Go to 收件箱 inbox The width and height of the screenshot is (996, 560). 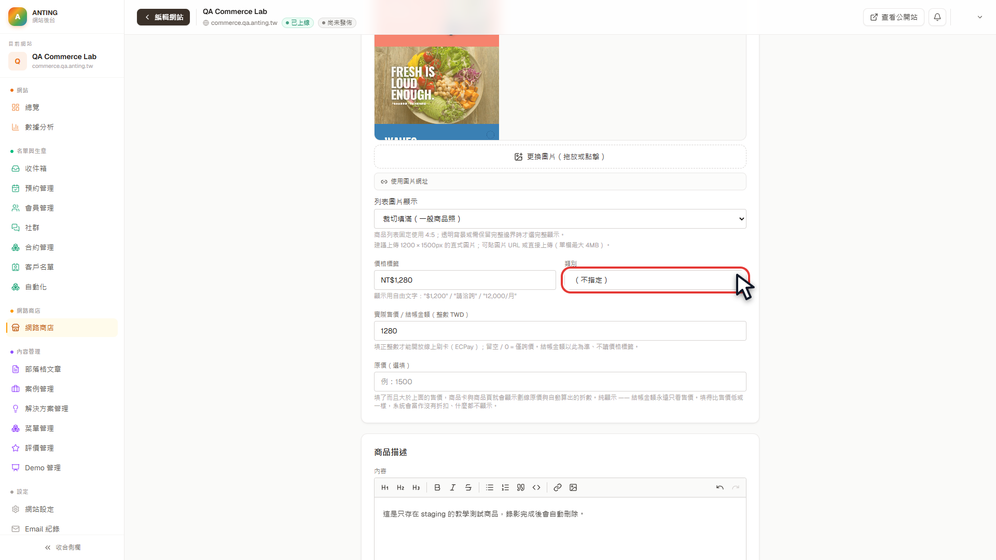coord(62,169)
